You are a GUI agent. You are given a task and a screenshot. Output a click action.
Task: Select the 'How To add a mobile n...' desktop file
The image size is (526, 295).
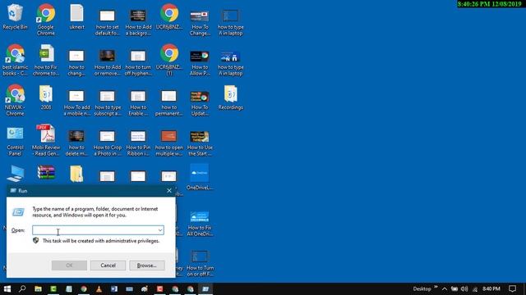click(x=76, y=102)
